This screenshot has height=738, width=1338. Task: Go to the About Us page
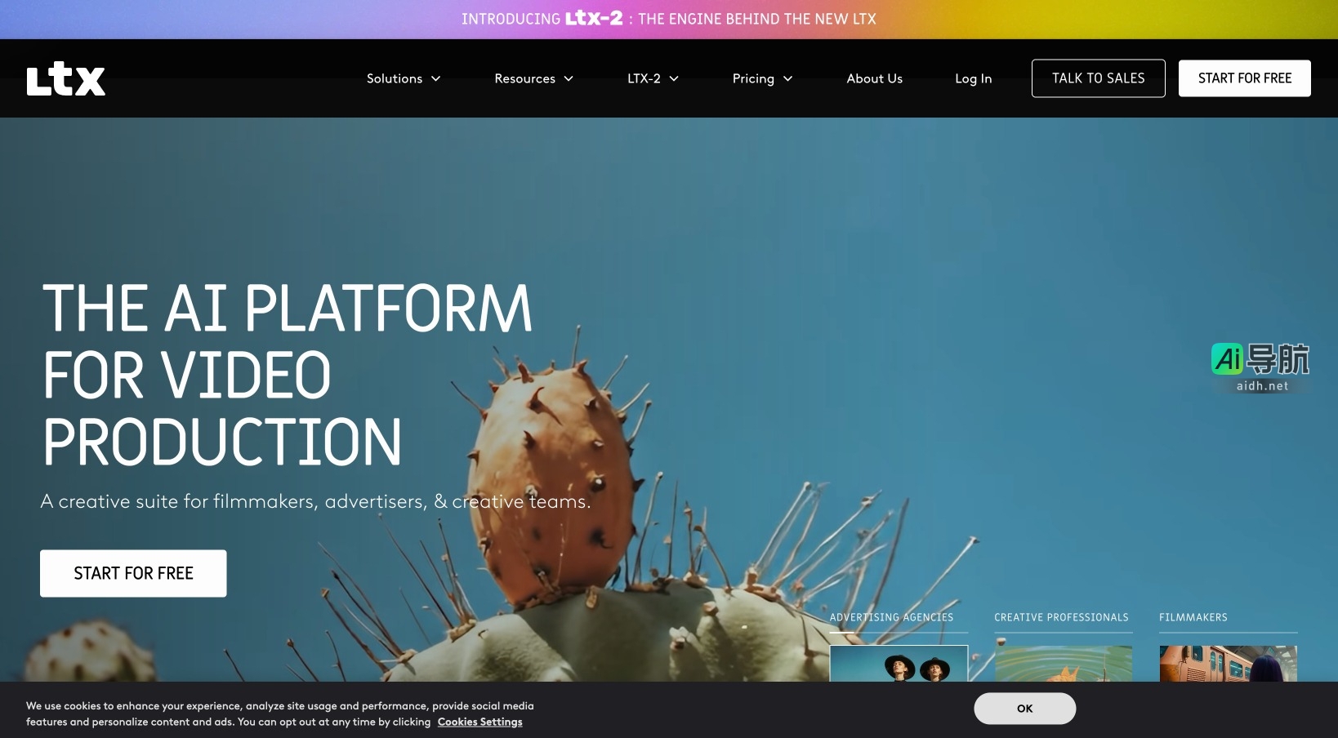coord(874,79)
